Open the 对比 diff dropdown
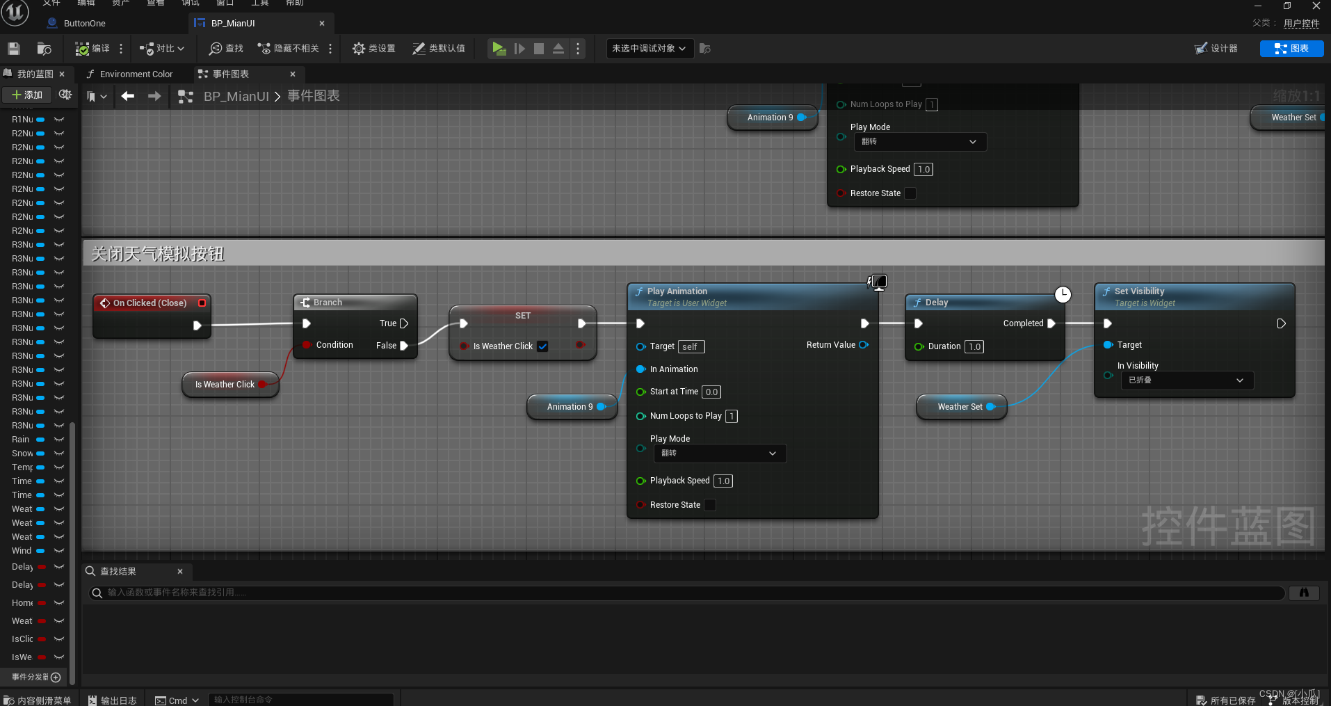This screenshot has width=1331, height=706. (x=162, y=49)
